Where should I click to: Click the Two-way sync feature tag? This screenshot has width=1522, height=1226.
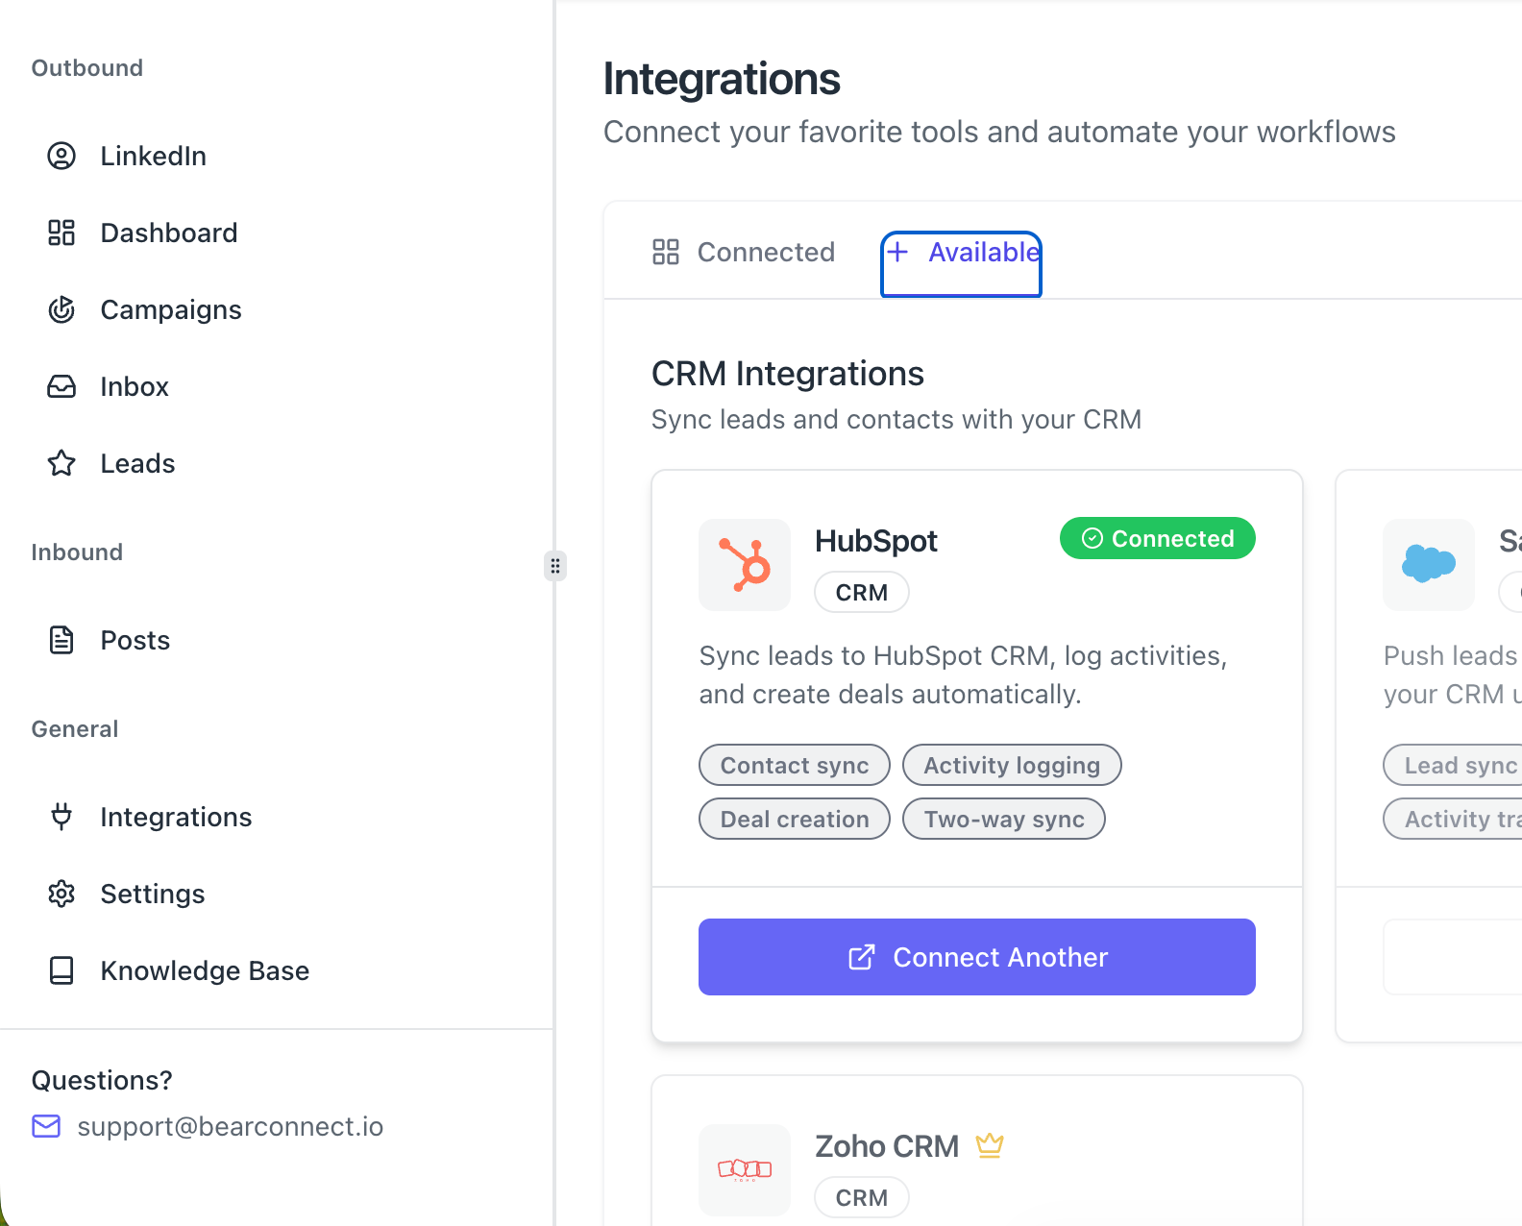(x=1003, y=820)
